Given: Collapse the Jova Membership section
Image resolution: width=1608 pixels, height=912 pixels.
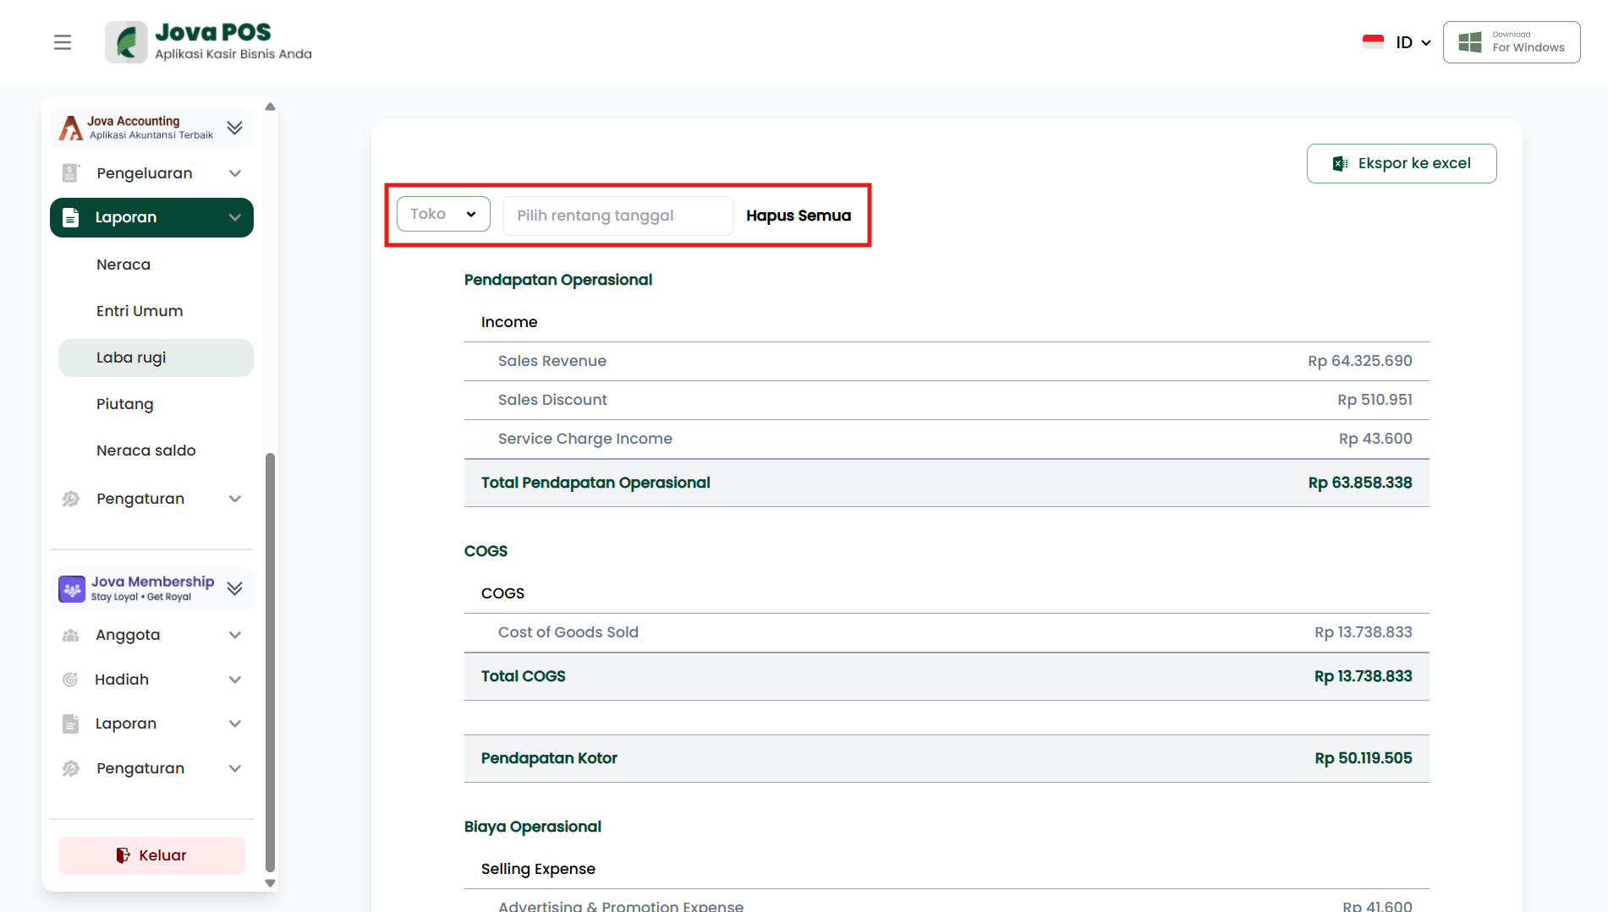Looking at the screenshot, I should pos(235,588).
